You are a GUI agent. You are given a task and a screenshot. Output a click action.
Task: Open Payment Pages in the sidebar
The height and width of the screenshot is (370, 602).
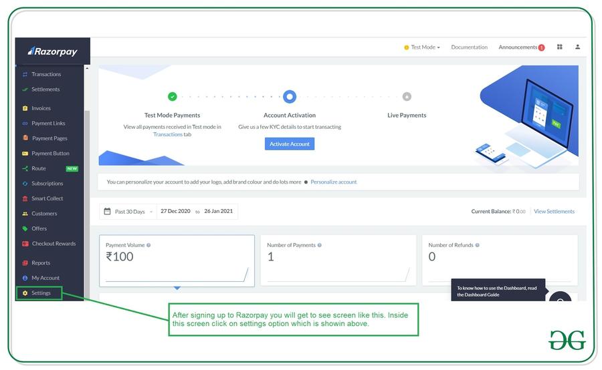coord(49,138)
